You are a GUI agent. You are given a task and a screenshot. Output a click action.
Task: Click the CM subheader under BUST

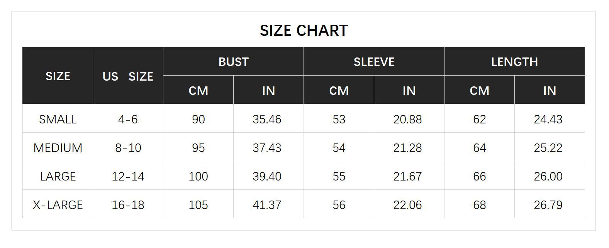(198, 91)
